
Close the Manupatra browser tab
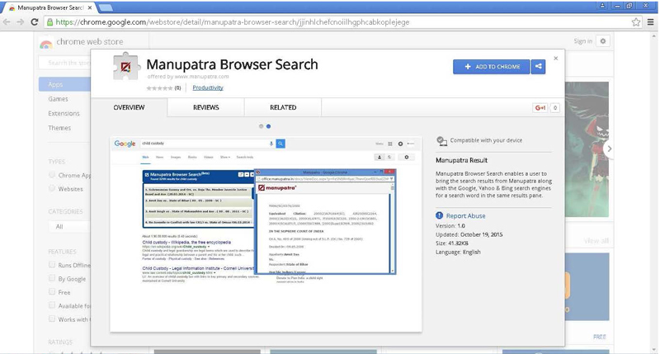click(90, 7)
